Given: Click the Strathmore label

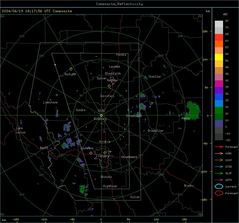Looking at the screenshot, I should pos(129,157).
